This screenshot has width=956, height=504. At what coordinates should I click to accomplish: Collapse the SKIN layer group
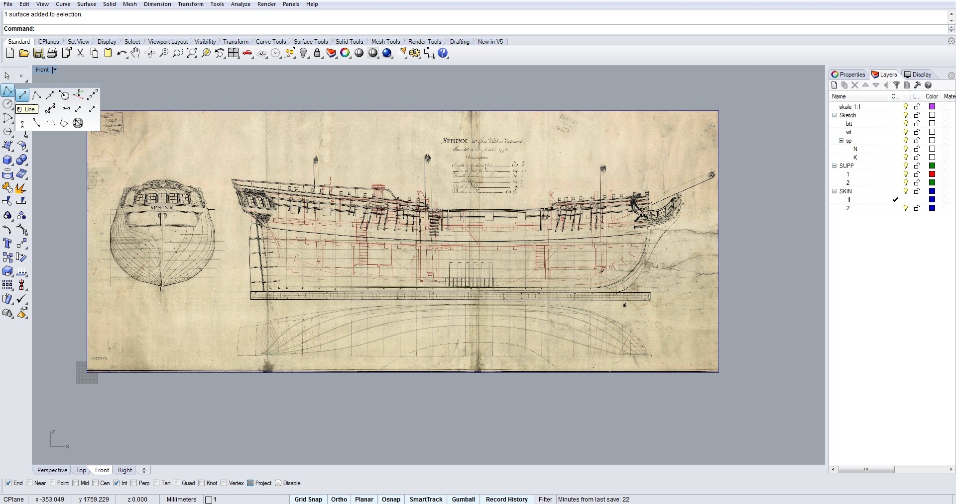click(835, 191)
